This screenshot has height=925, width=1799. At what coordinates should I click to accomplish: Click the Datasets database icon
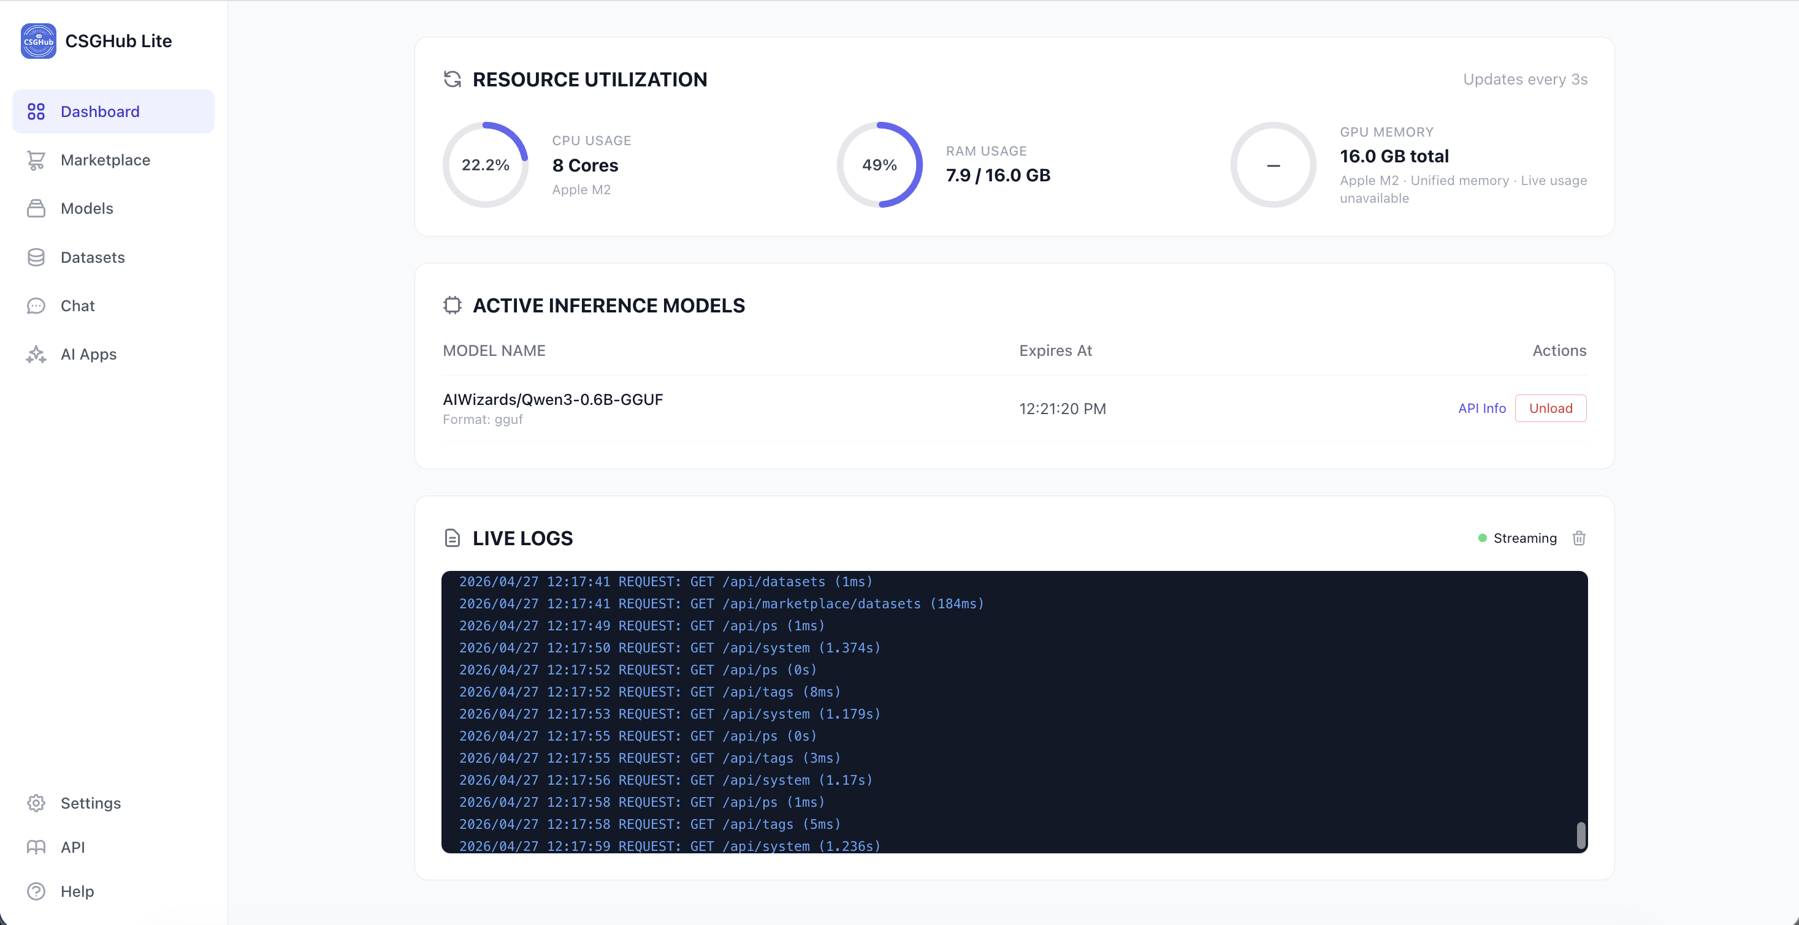pos(36,257)
